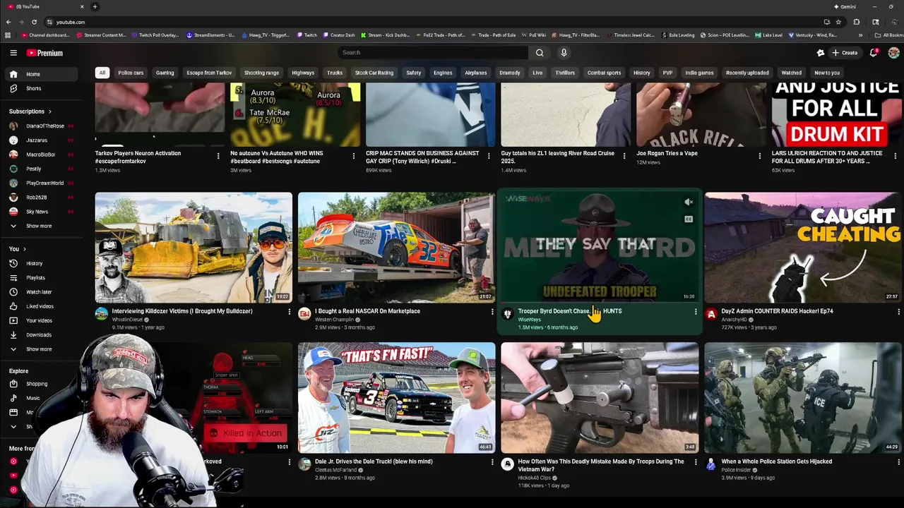Toggle captions on the Trooper Byrd preview
This screenshot has width=904, height=508.
coord(689,219)
